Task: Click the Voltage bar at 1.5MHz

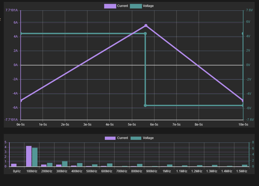Action: pyautogui.click(x=245, y=166)
